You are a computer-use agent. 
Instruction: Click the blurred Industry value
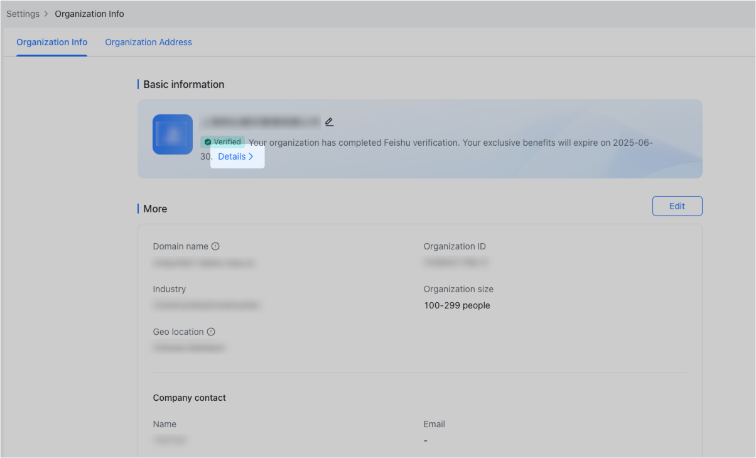(207, 305)
